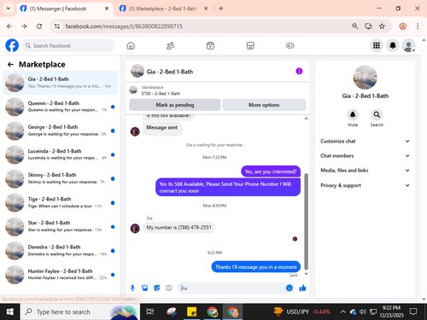Viewport: 427px width, 320px height.
Task: Expand Privacy & support section
Action: click(x=366, y=185)
